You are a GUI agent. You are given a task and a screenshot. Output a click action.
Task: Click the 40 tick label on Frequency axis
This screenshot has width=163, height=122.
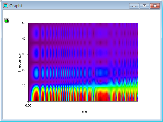point(24,39)
